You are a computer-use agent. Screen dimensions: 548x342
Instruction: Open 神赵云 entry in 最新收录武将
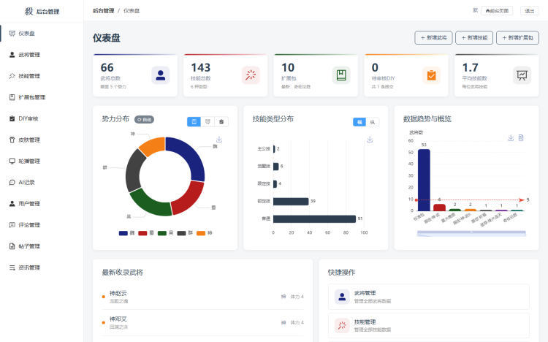click(x=202, y=297)
